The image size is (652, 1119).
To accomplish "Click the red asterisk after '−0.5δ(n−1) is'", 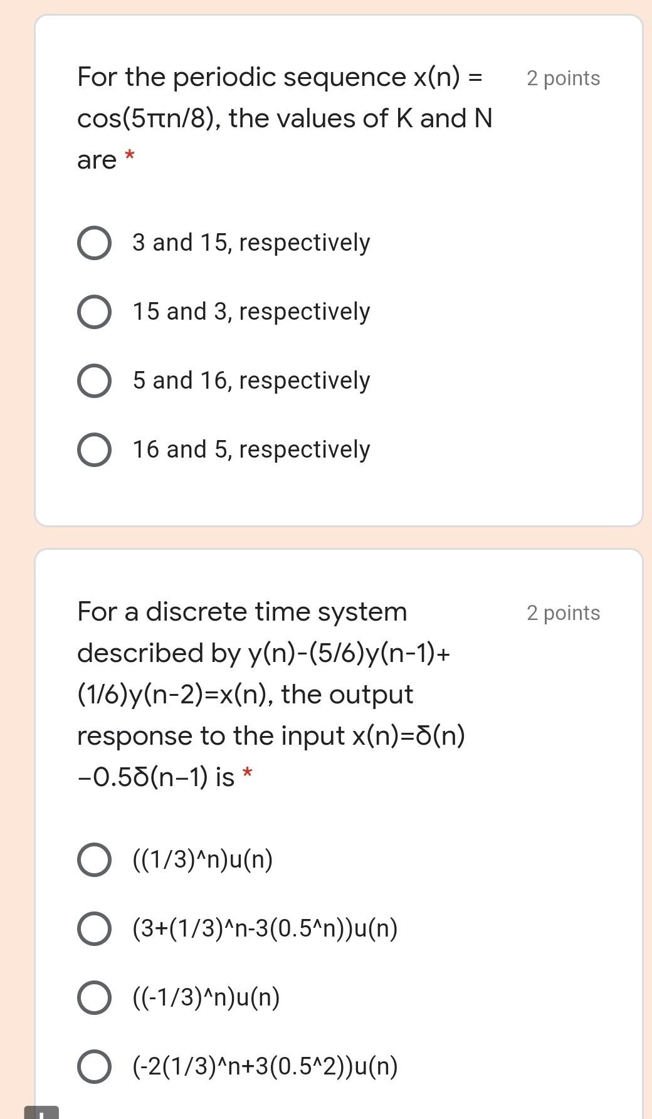I will [x=248, y=772].
